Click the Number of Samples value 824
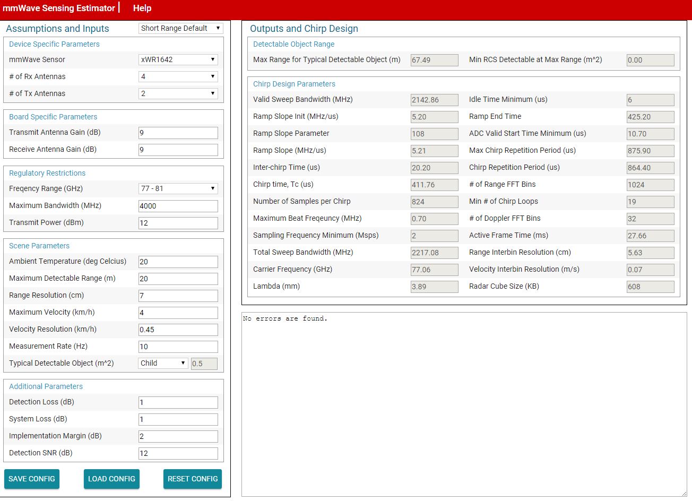The height and width of the screenshot is (501, 692). click(x=435, y=202)
